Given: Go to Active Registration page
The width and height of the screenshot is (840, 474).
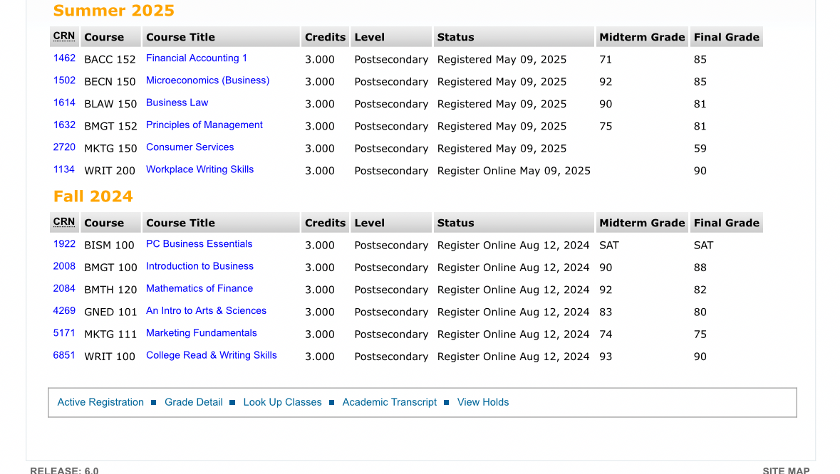Looking at the screenshot, I should click(x=100, y=402).
